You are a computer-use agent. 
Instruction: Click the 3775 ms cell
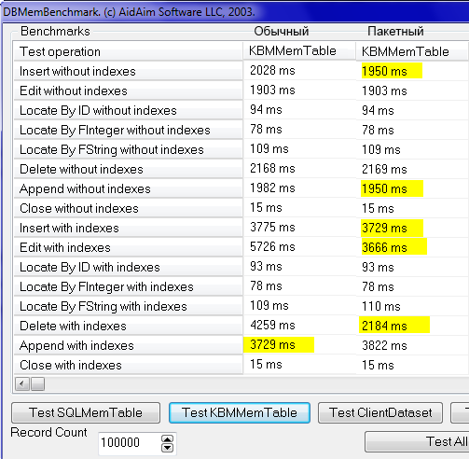299,228
